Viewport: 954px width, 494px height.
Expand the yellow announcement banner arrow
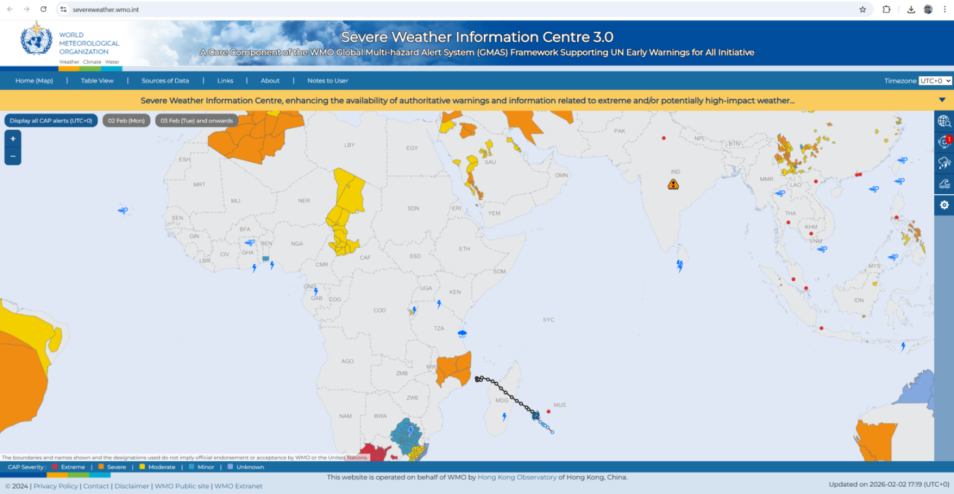point(942,100)
